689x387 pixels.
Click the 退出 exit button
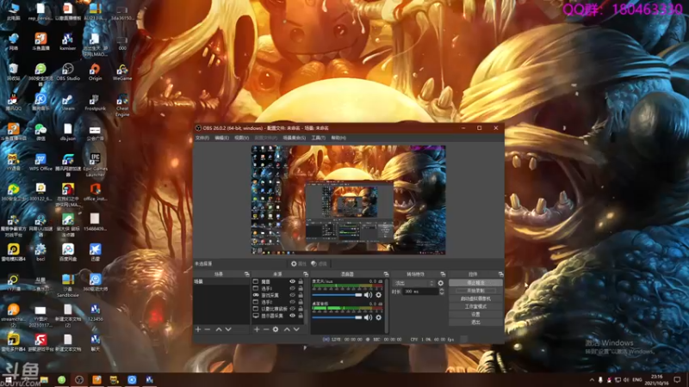(x=475, y=322)
